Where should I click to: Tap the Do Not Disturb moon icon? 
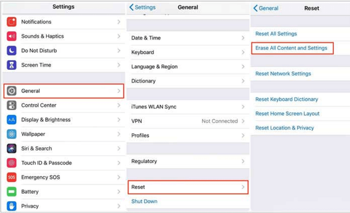click(12, 51)
